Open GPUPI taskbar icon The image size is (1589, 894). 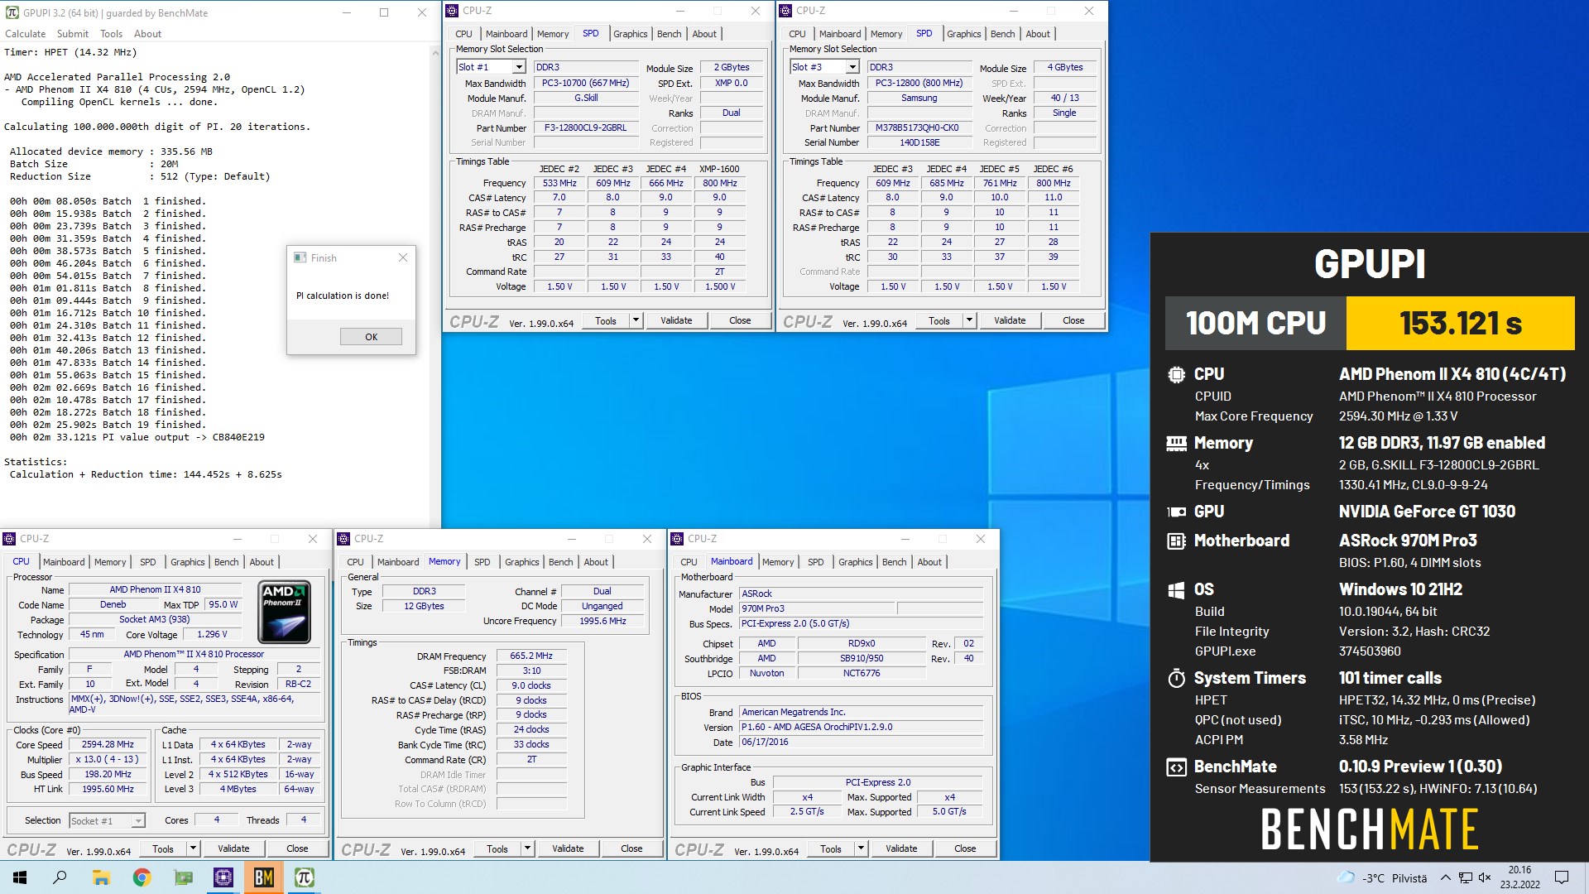click(x=304, y=877)
